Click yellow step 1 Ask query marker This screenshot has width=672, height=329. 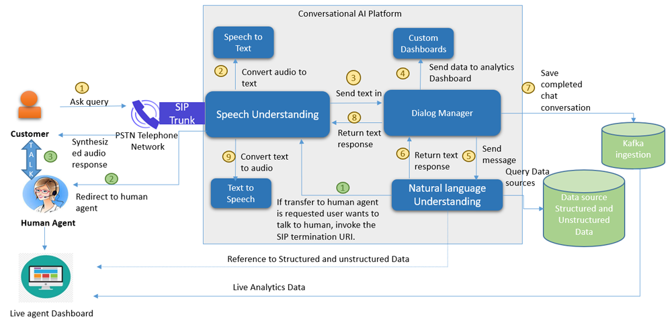click(82, 88)
